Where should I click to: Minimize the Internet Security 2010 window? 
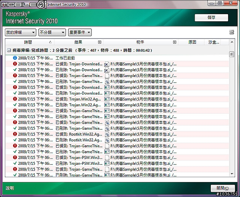pyautogui.click(x=211, y=3)
